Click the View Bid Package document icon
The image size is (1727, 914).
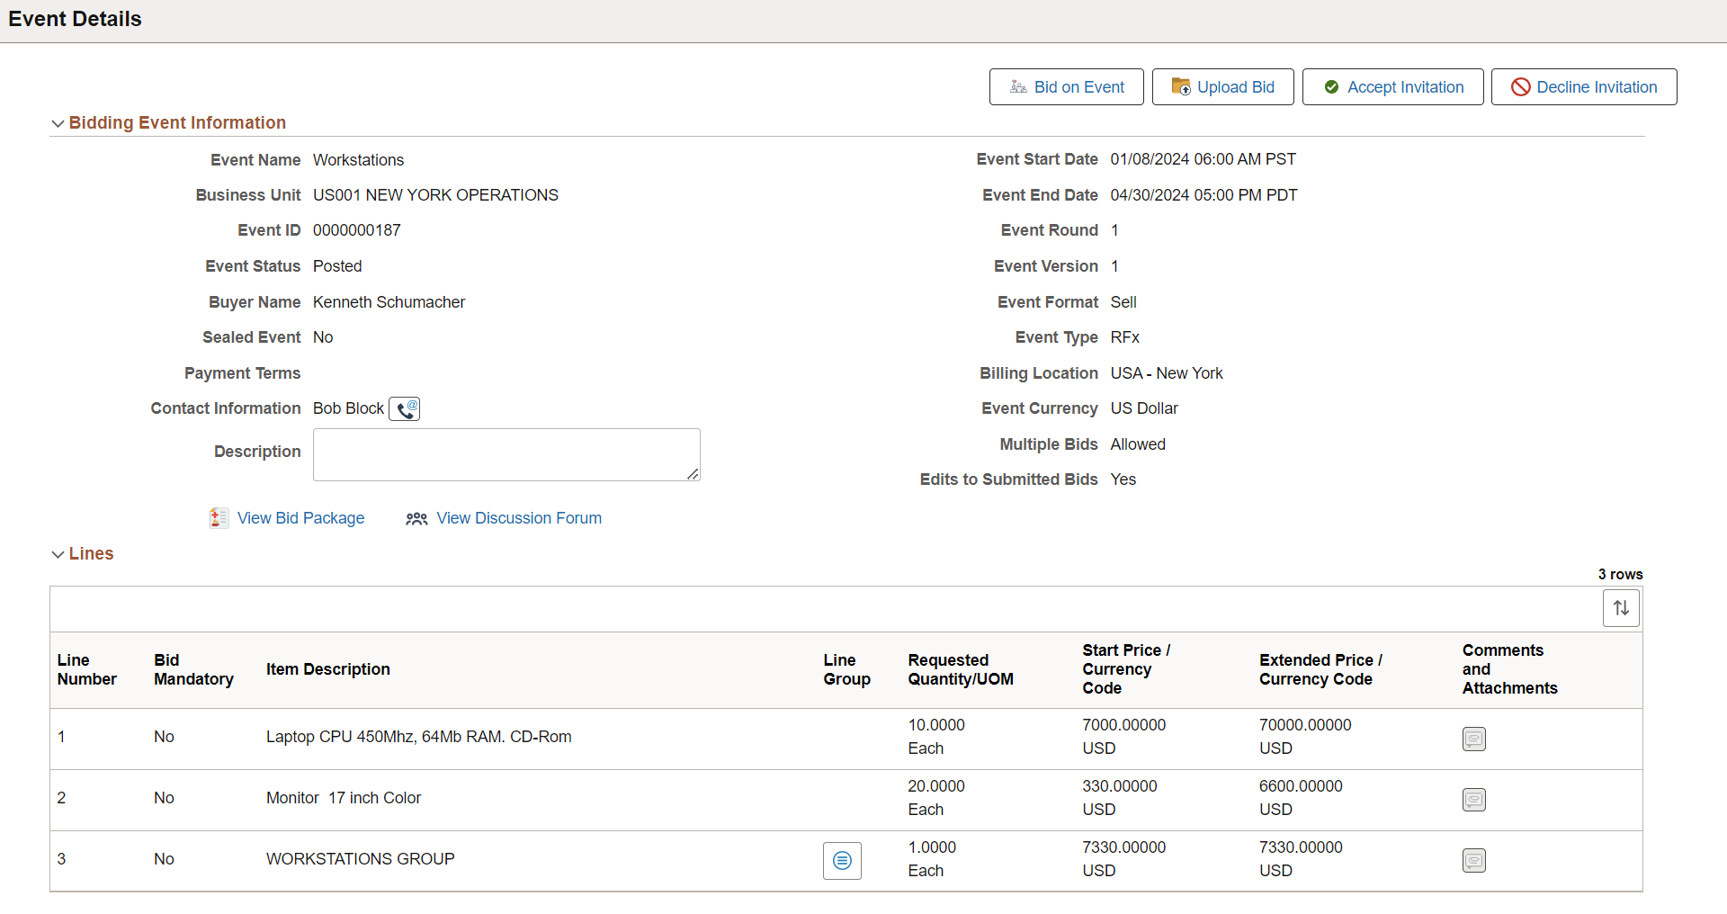coord(219,518)
